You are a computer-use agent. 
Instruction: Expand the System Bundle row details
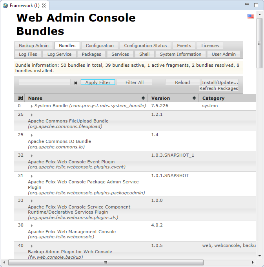click(x=32, y=106)
